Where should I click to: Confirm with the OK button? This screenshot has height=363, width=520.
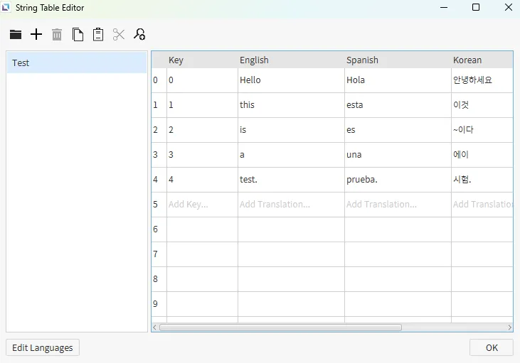491,347
